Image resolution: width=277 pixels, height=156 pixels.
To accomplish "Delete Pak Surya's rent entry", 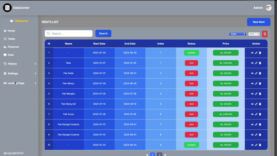I will 260,114.
